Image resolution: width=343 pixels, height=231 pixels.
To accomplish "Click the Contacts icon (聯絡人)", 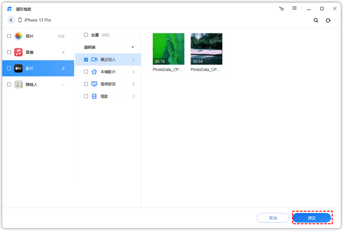I will pos(18,84).
